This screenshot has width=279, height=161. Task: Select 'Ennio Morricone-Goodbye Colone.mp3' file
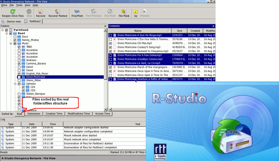point(162,59)
